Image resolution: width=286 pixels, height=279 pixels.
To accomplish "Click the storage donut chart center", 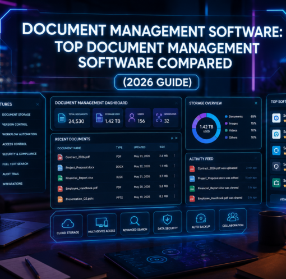I will 206,129.
